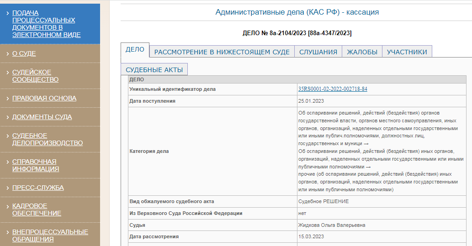472x246 pixels.
Task: Click case number ДЕЛО № 8а-2104/2023 heading
Action: pyautogui.click(x=297, y=33)
